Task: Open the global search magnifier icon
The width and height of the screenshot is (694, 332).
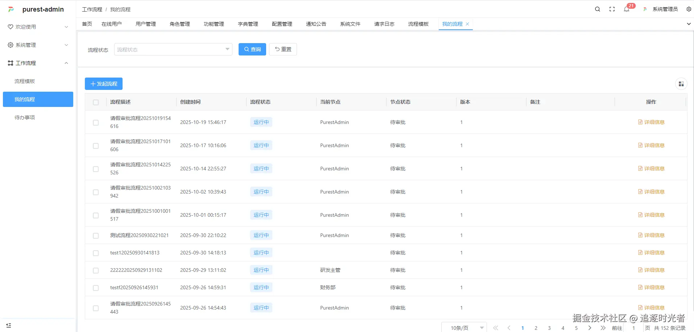Action: (x=598, y=9)
